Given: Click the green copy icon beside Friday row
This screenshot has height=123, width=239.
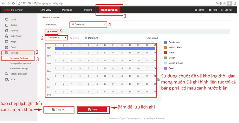Looking at the screenshot, I should pyautogui.click(x=158, y=80).
